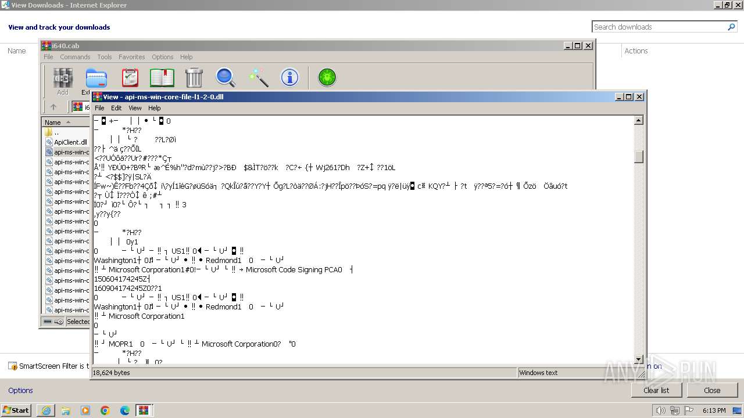This screenshot has height=418, width=744.
Task: Click the Windows Start button
Action: (16, 410)
